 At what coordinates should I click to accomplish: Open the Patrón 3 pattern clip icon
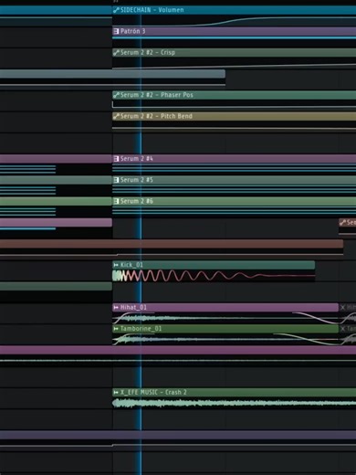pyautogui.click(x=116, y=31)
